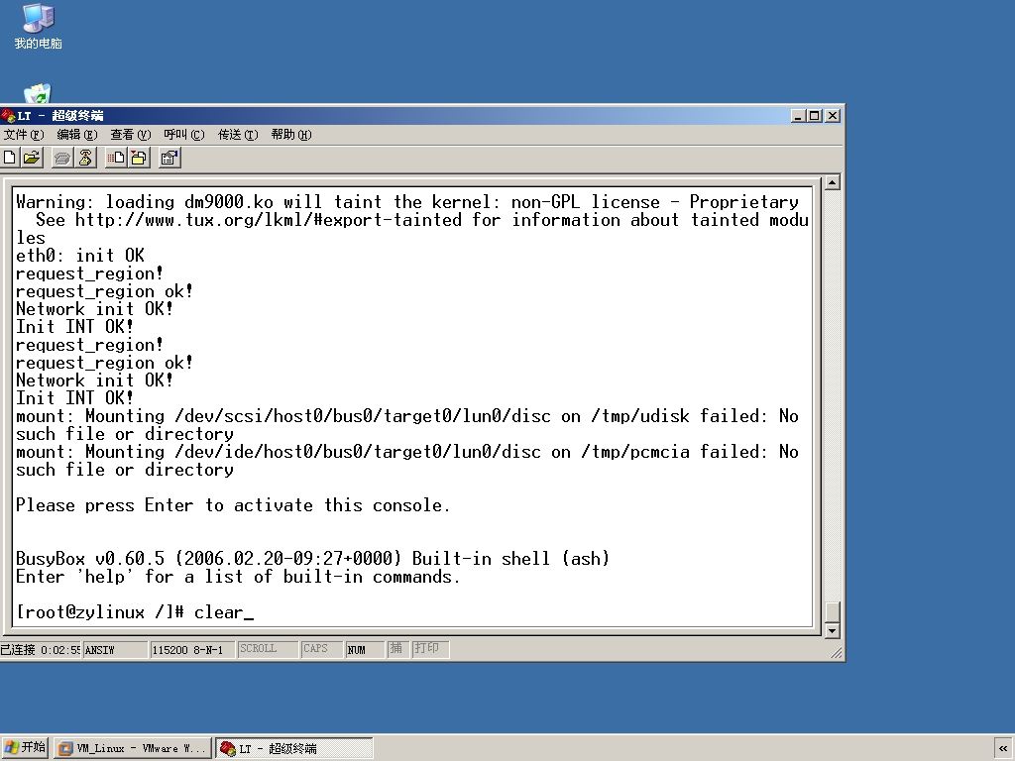Click the 已连接 connection time status
The image size is (1015, 761).
click(x=40, y=650)
